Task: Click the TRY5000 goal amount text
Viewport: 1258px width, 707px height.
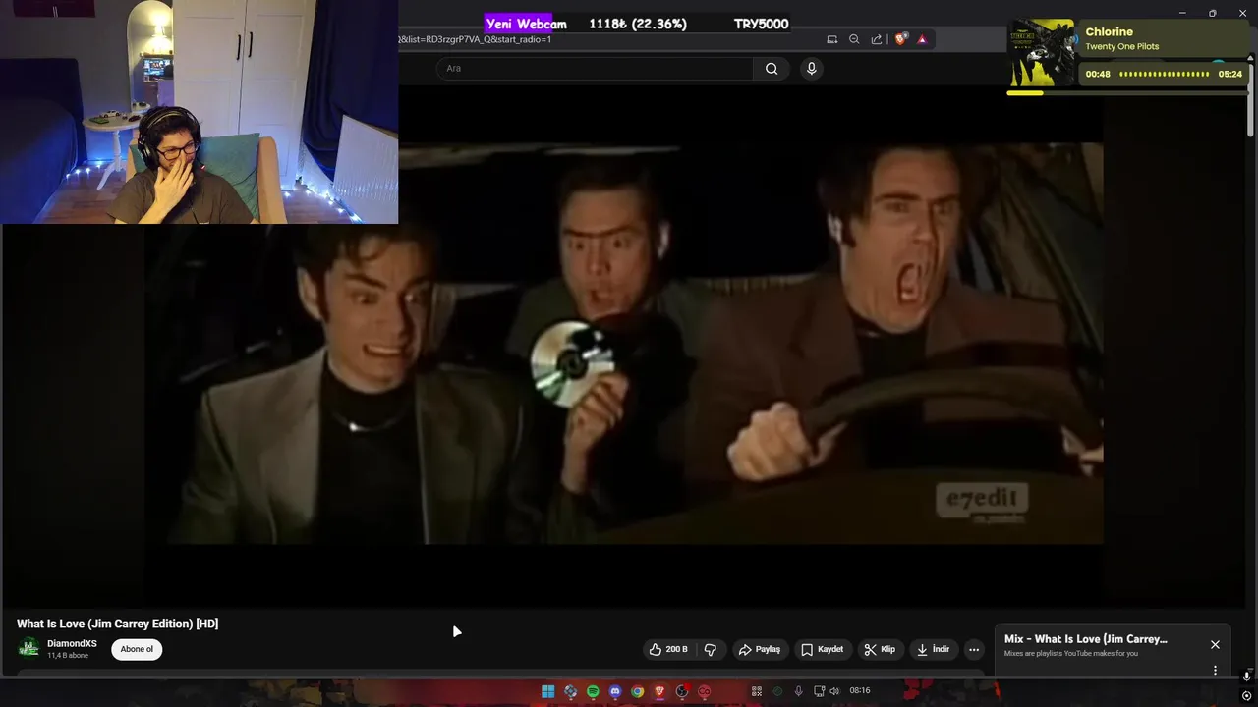Action: 761,24
